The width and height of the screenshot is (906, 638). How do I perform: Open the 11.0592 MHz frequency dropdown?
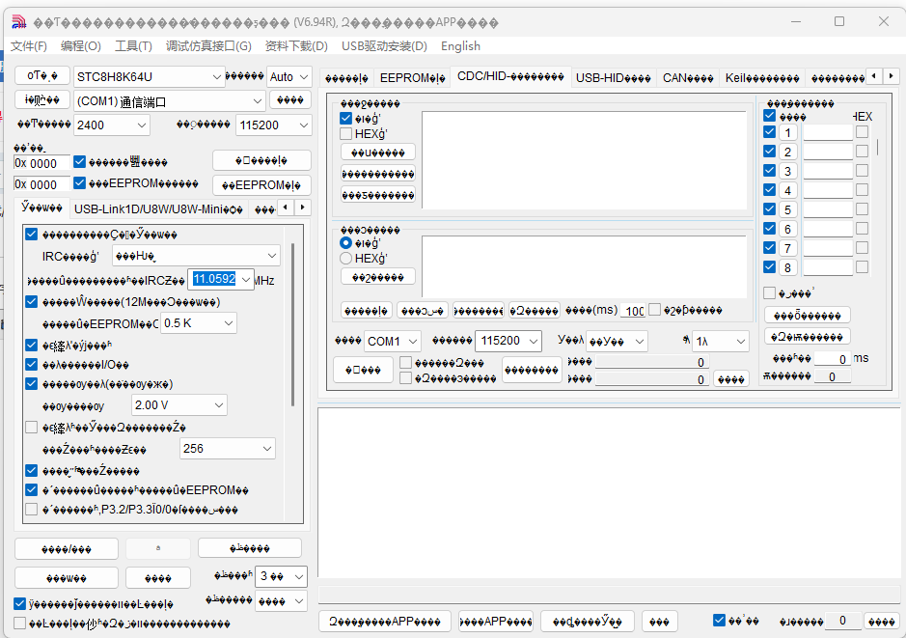pos(221,280)
